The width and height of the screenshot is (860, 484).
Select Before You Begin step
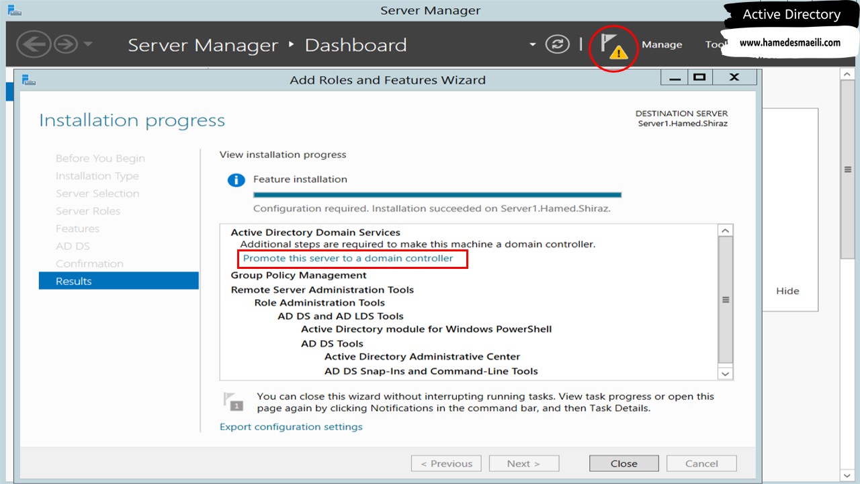[x=100, y=159]
